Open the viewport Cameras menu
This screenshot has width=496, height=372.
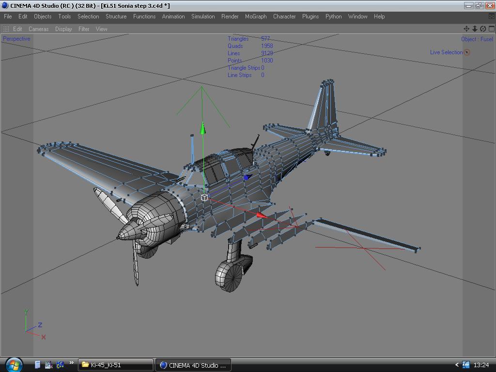click(x=38, y=29)
